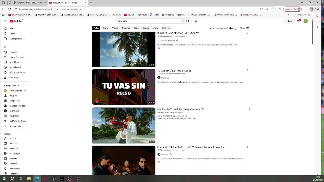Switch to the FUMAKENKE420 Twitch tab

coord(28,3)
